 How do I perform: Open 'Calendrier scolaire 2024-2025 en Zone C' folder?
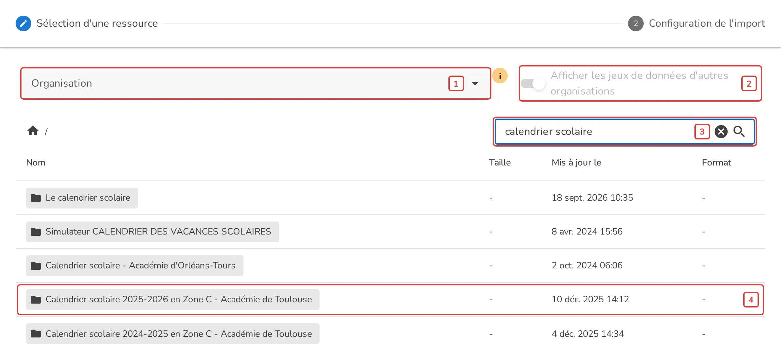[173, 334]
